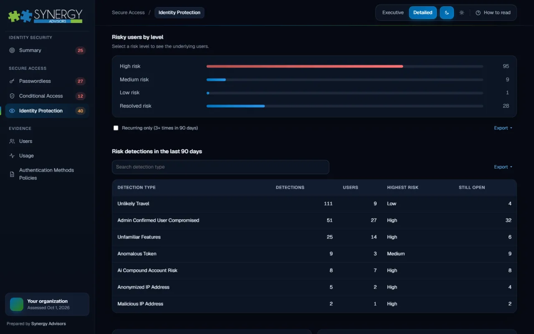
Task: Click the Search detection type field
Action: (220, 167)
